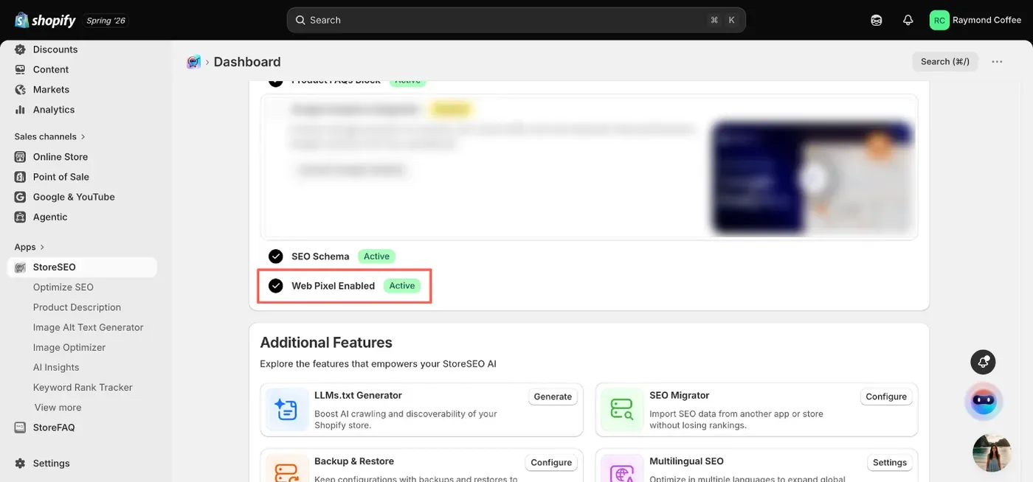Open the notifications bell
The width and height of the screenshot is (1033, 482).
click(908, 20)
